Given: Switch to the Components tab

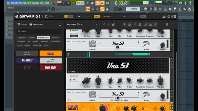Looking at the screenshot, I should [37, 24].
